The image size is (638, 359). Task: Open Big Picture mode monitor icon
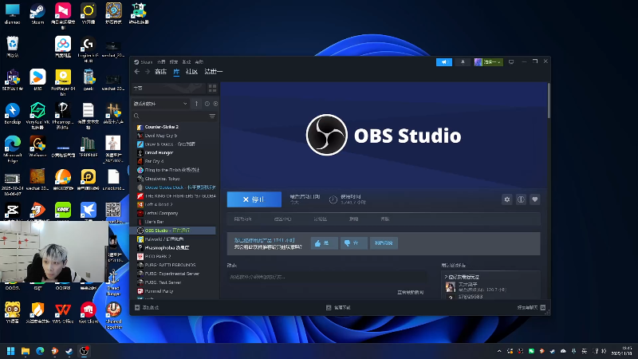511,62
